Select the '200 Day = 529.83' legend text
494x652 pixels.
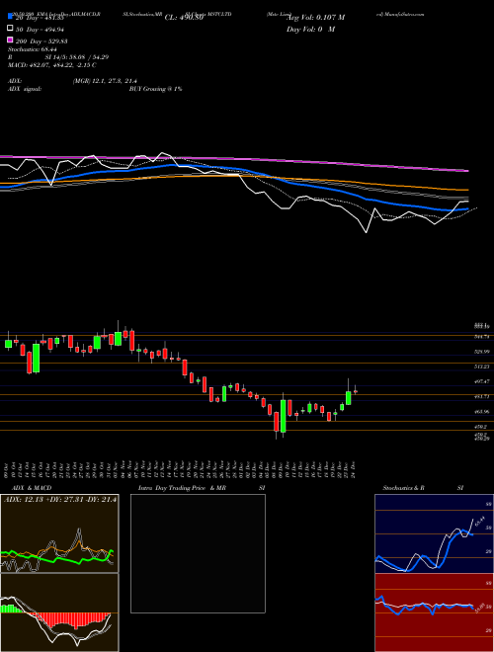[x=42, y=41]
